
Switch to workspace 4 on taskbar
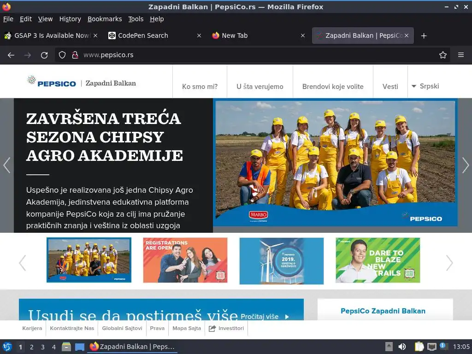click(54, 347)
